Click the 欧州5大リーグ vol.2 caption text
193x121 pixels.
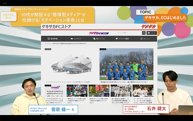[77, 101]
